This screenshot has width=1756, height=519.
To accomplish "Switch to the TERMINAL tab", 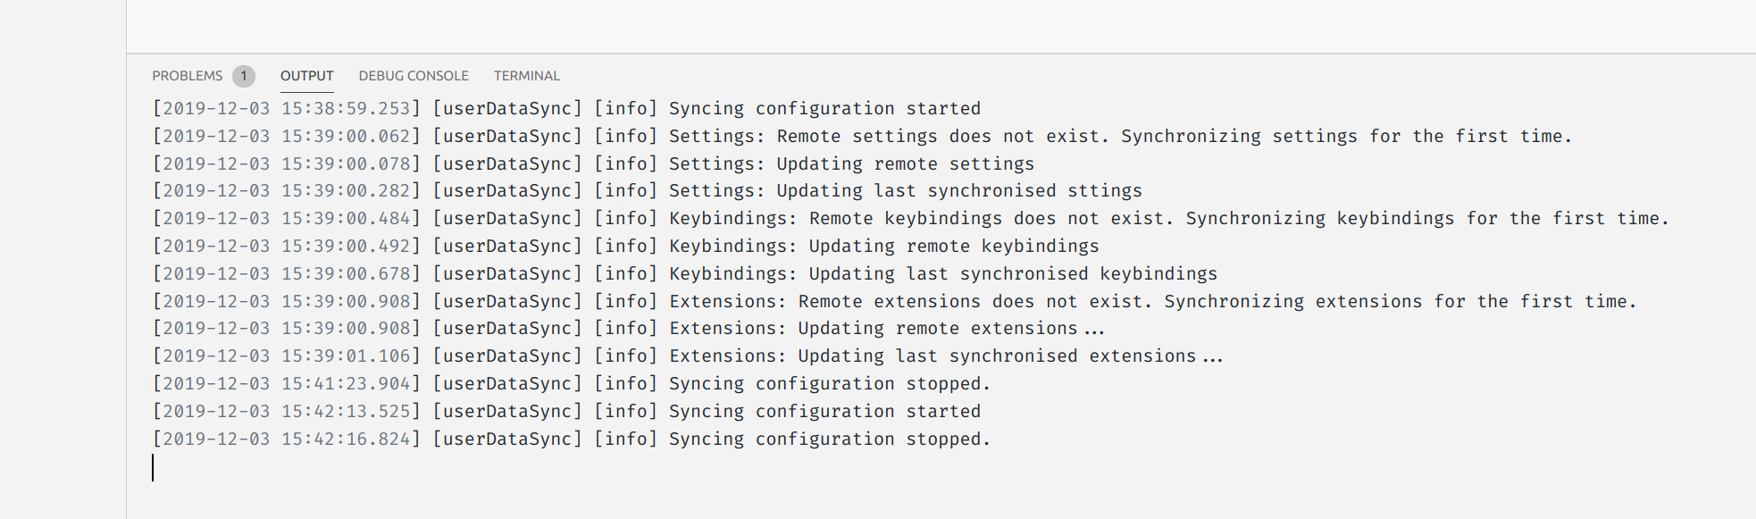I will pos(525,75).
